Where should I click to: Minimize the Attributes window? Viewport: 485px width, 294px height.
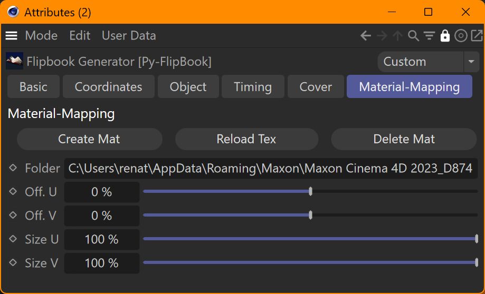click(392, 12)
